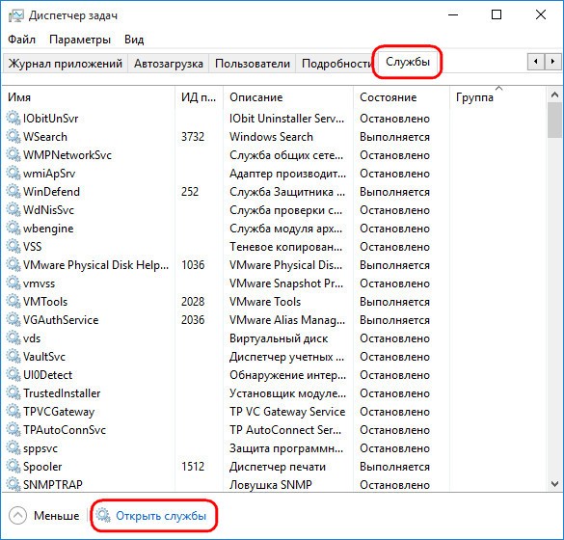Click the VSS service gear icon

[13, 247]
